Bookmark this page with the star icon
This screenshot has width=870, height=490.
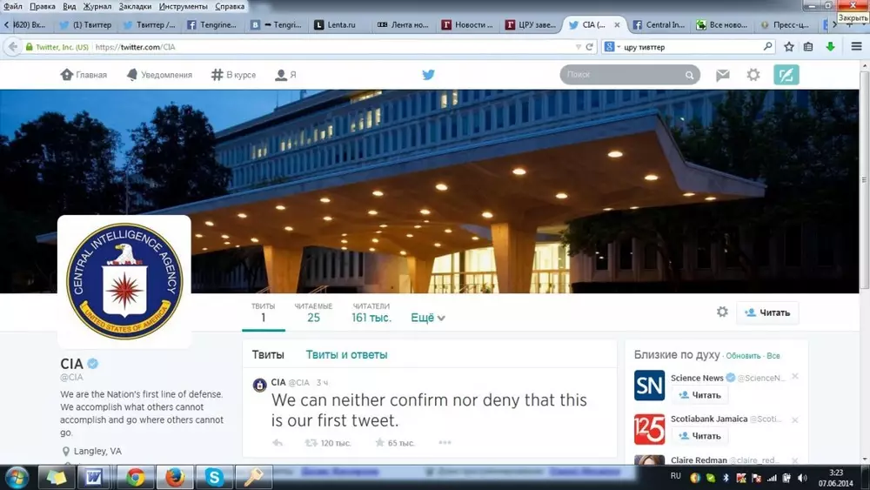789,46
